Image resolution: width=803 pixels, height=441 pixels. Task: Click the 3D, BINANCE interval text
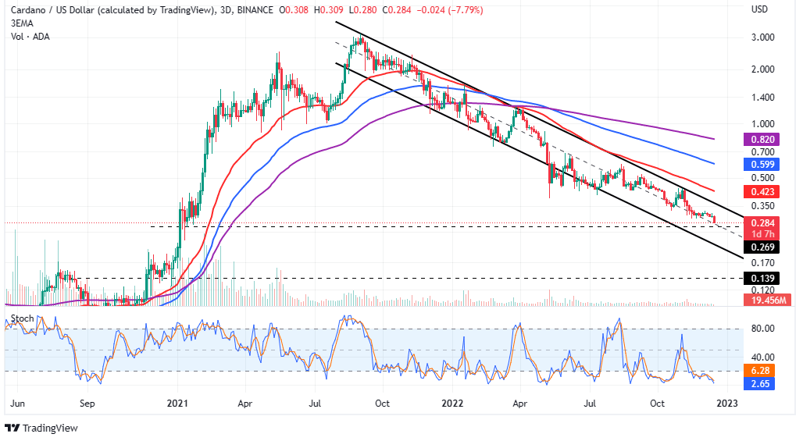point(247,9)
